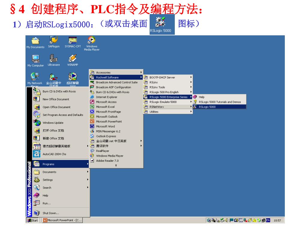Launch Microsoft PowerPoint from Programs menu

(x=116, y=121)
